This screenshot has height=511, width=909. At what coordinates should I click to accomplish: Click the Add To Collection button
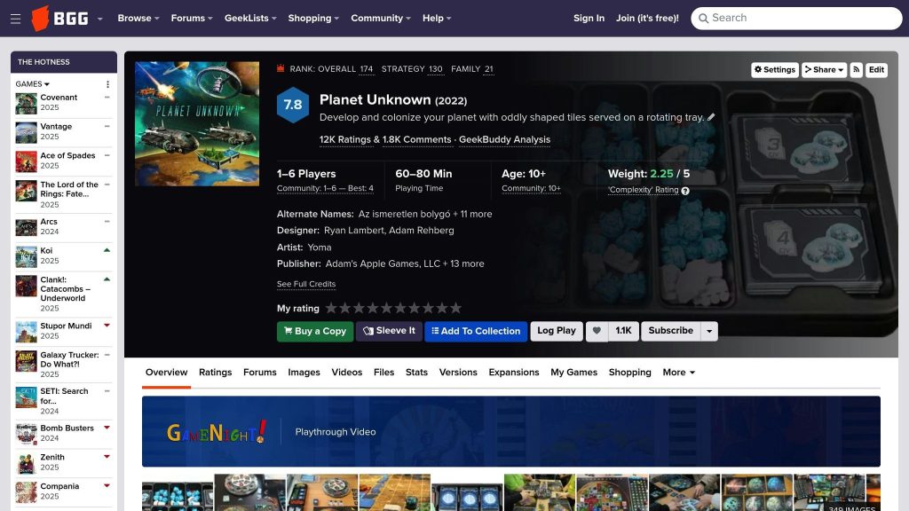click(x=476, y=331)
